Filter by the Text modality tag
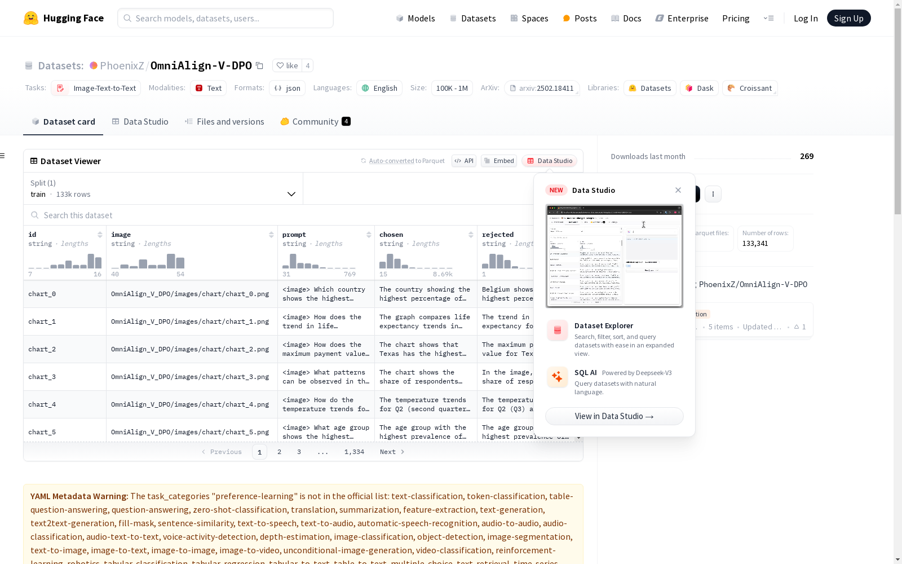The image size is (902, 564). 208,88
